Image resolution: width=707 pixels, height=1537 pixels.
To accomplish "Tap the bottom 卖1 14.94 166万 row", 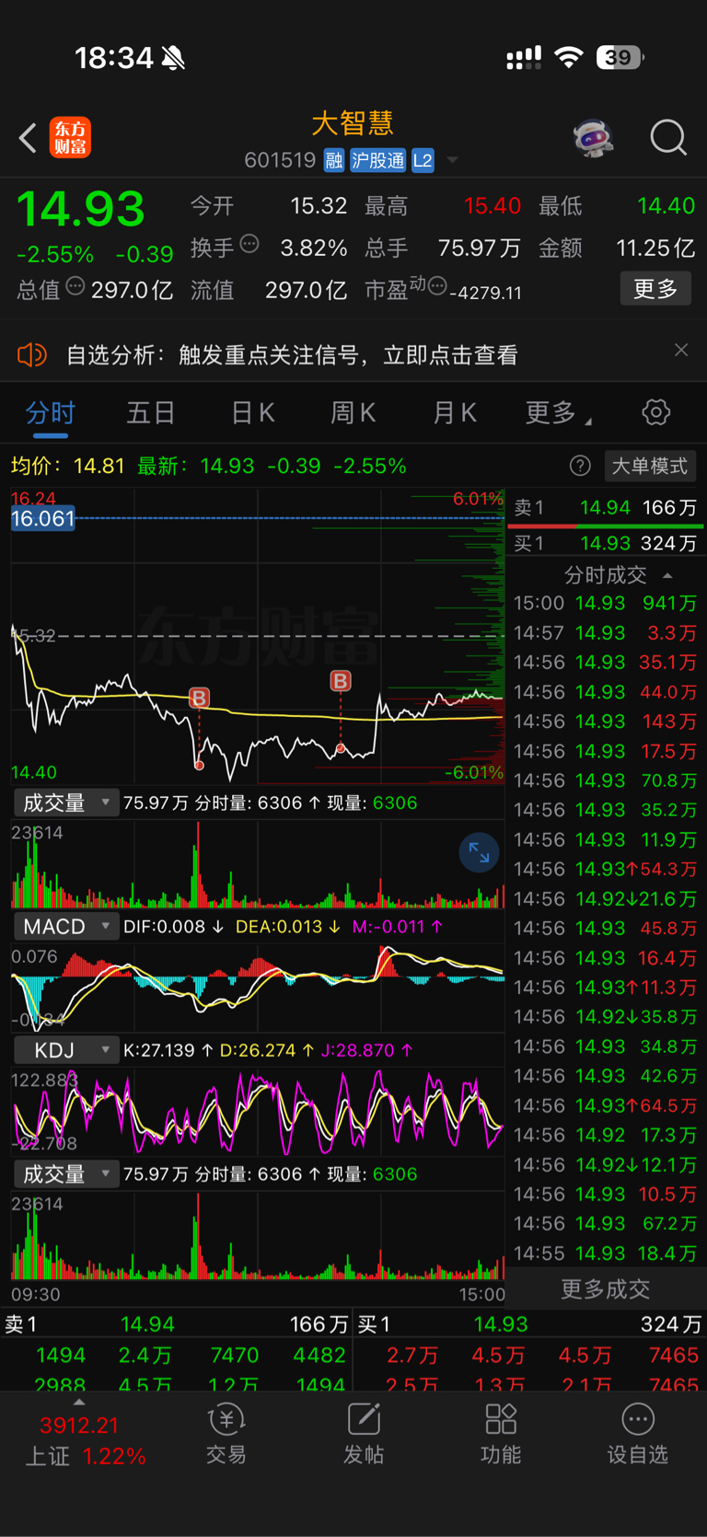I will coord(176,1324).
